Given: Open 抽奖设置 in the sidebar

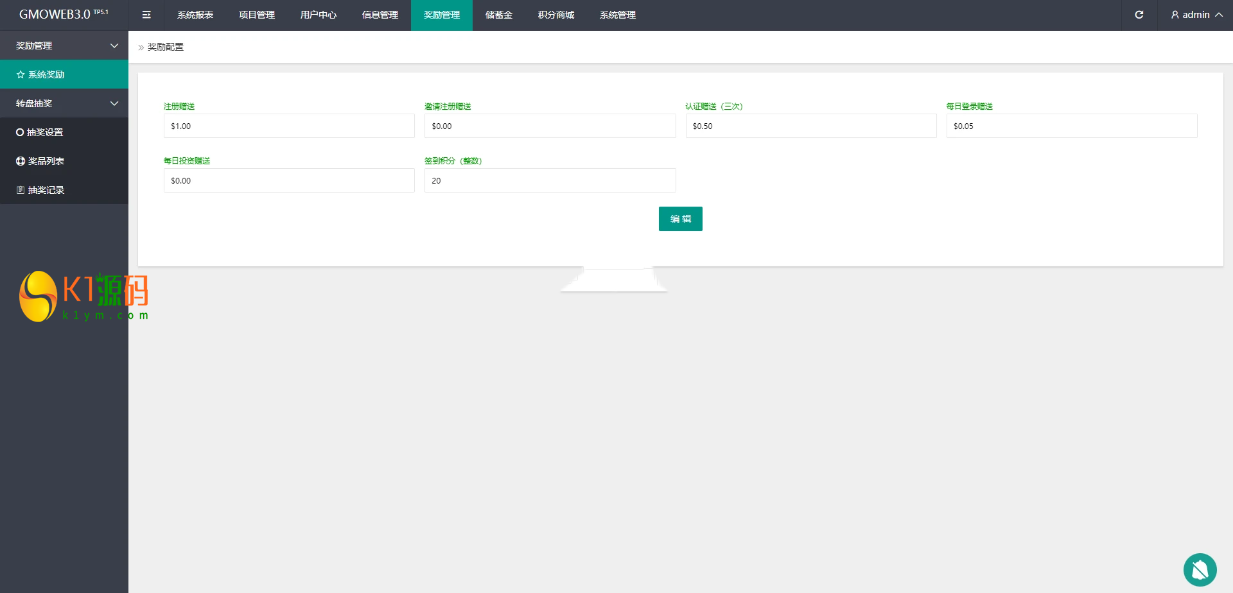Looking at the screenshot, I should tap(64, 132).
